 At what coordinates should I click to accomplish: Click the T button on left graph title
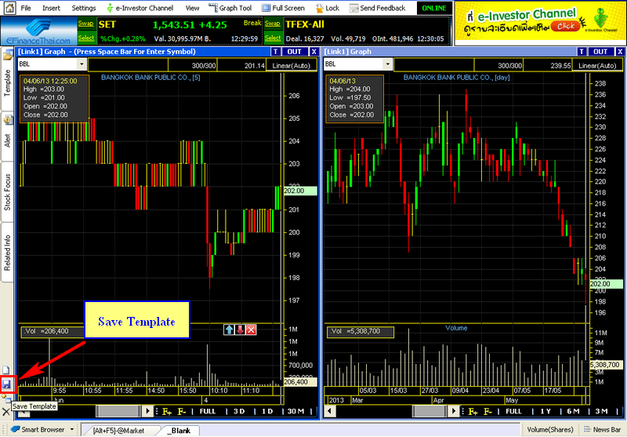(x=276, y=52)
